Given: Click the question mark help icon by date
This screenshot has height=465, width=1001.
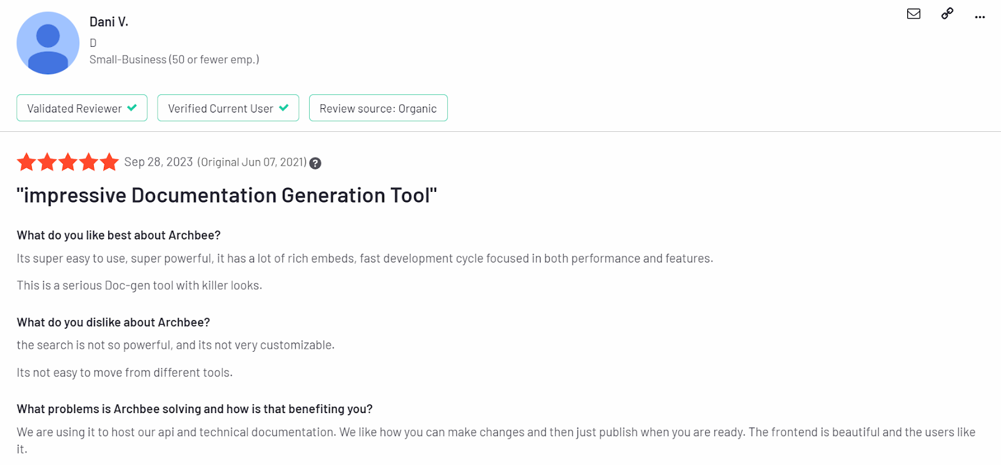Looking at the screenshot, I should 315,163.
